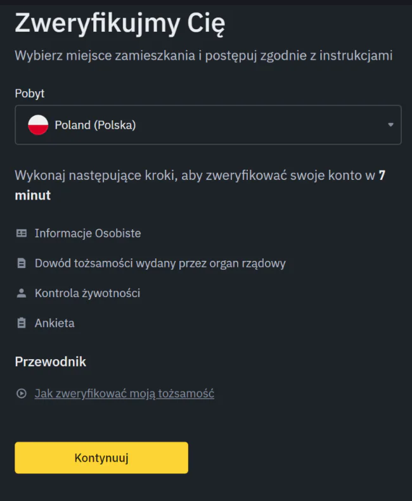
Task: Select the Kontrola żywotności step text
Action: point(87,293)
